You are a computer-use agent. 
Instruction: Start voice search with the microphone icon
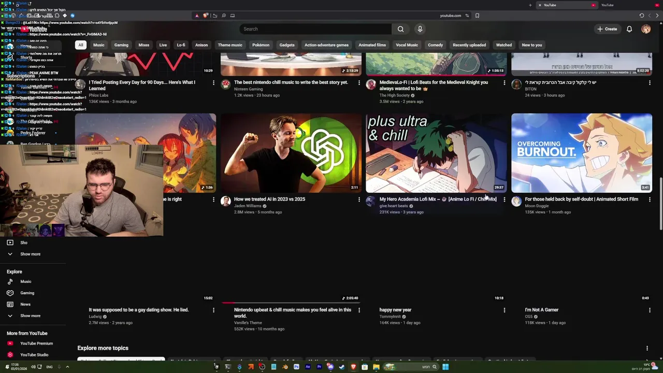[420, 29]
